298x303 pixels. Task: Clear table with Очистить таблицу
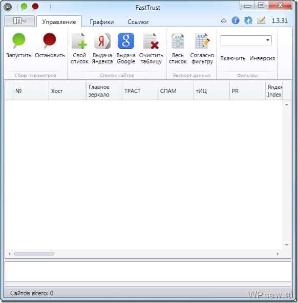click(x=151, y=49)
